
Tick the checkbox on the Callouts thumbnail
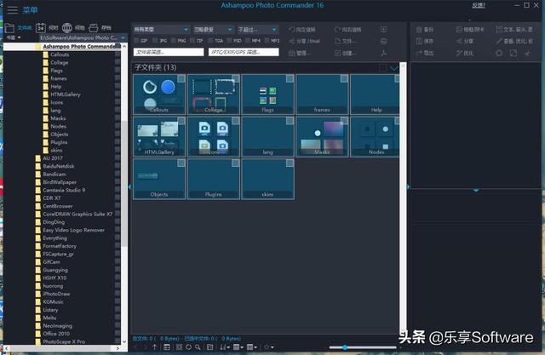pos(181,79)
